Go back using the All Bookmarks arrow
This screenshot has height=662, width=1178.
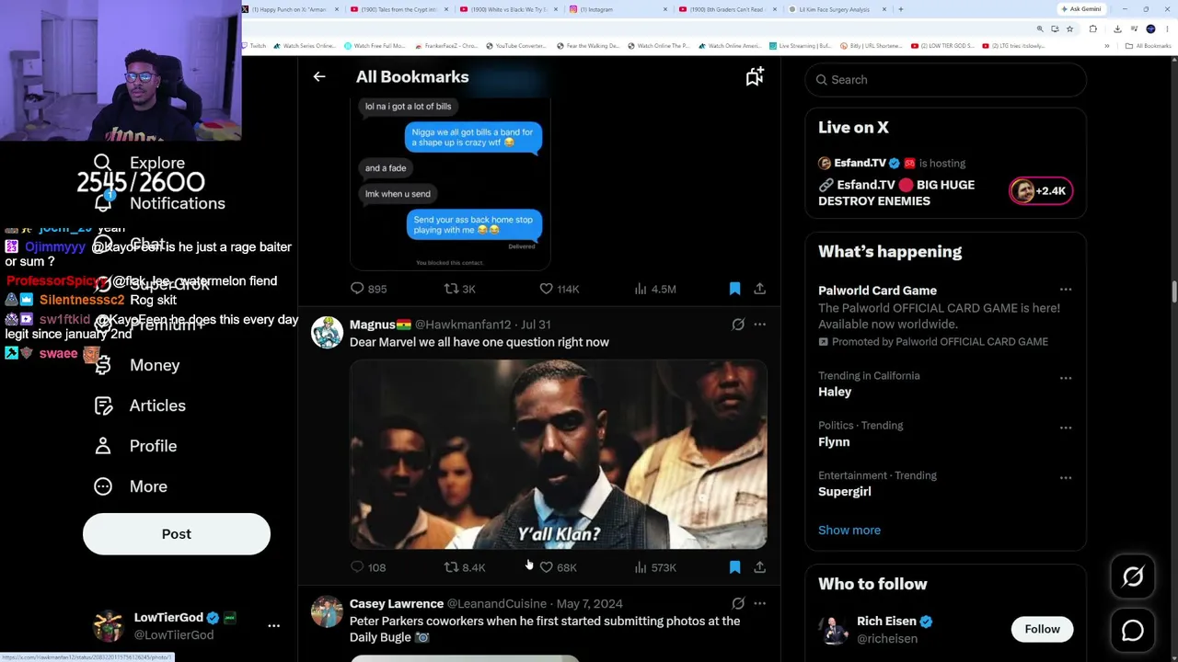point(319,77)
